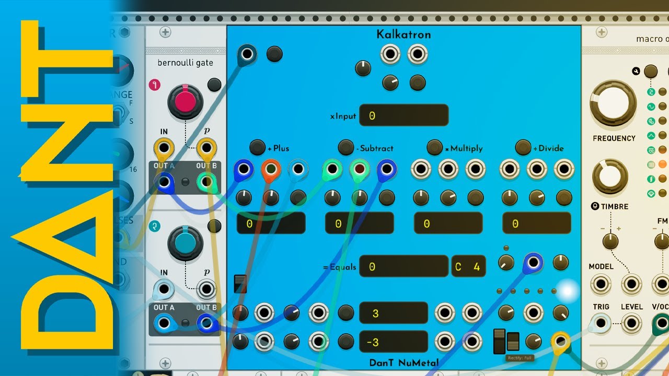
Task: Click the teal number badge on bernoulli gate
Action: [x=154, y=226]
